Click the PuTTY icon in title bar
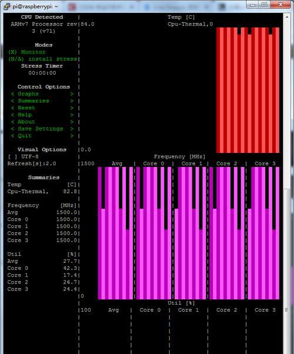 coord(7,6)
